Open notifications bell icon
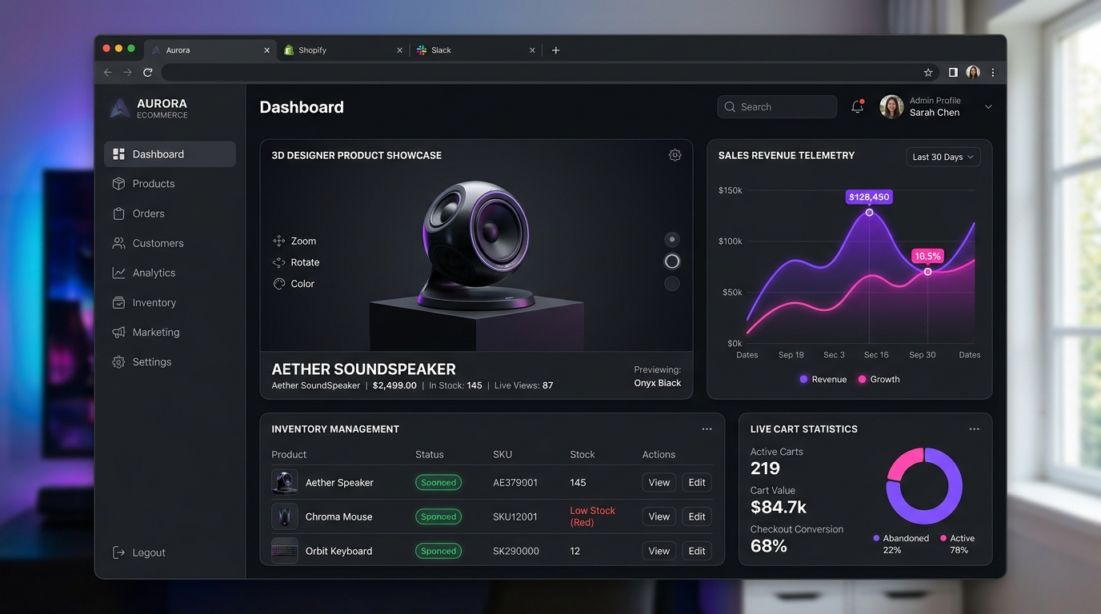This screenshot has width=1101, height=614. point(858,106)
